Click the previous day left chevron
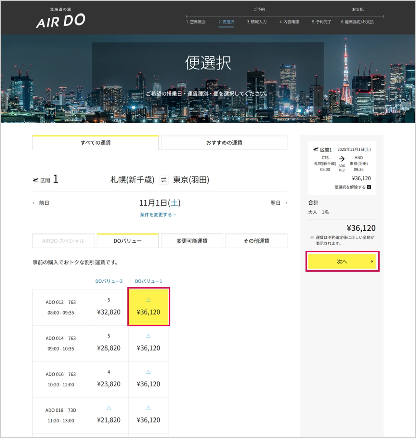The height and width of the screenshot is (438, 416). [x=33, y=203]
